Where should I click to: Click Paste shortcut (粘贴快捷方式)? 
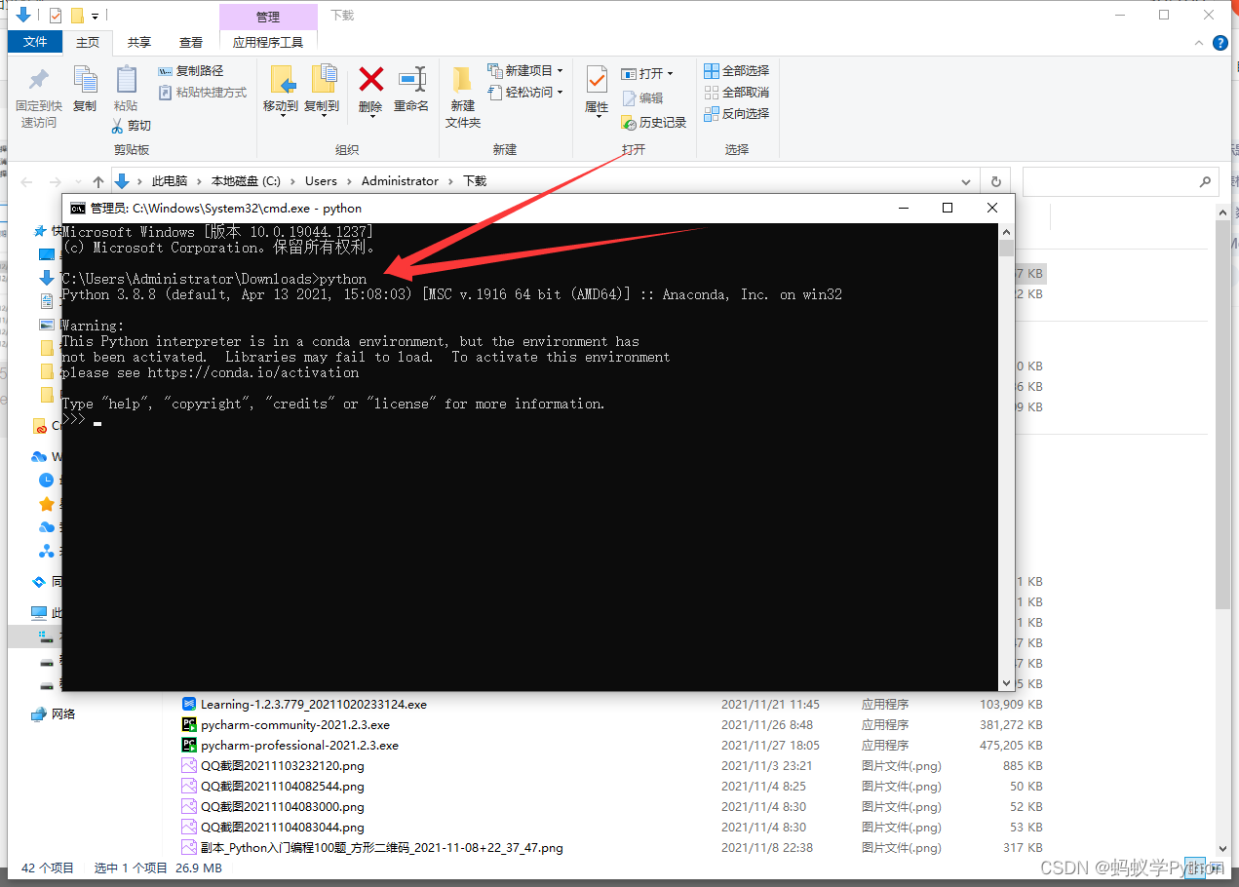click(x=203, y=93)
